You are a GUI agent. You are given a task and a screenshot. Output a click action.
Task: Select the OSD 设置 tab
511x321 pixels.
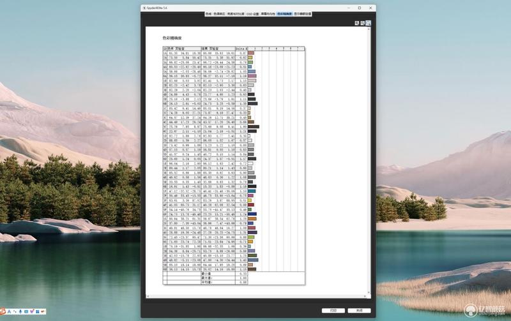pyautogui.click(x=252, y=14)
